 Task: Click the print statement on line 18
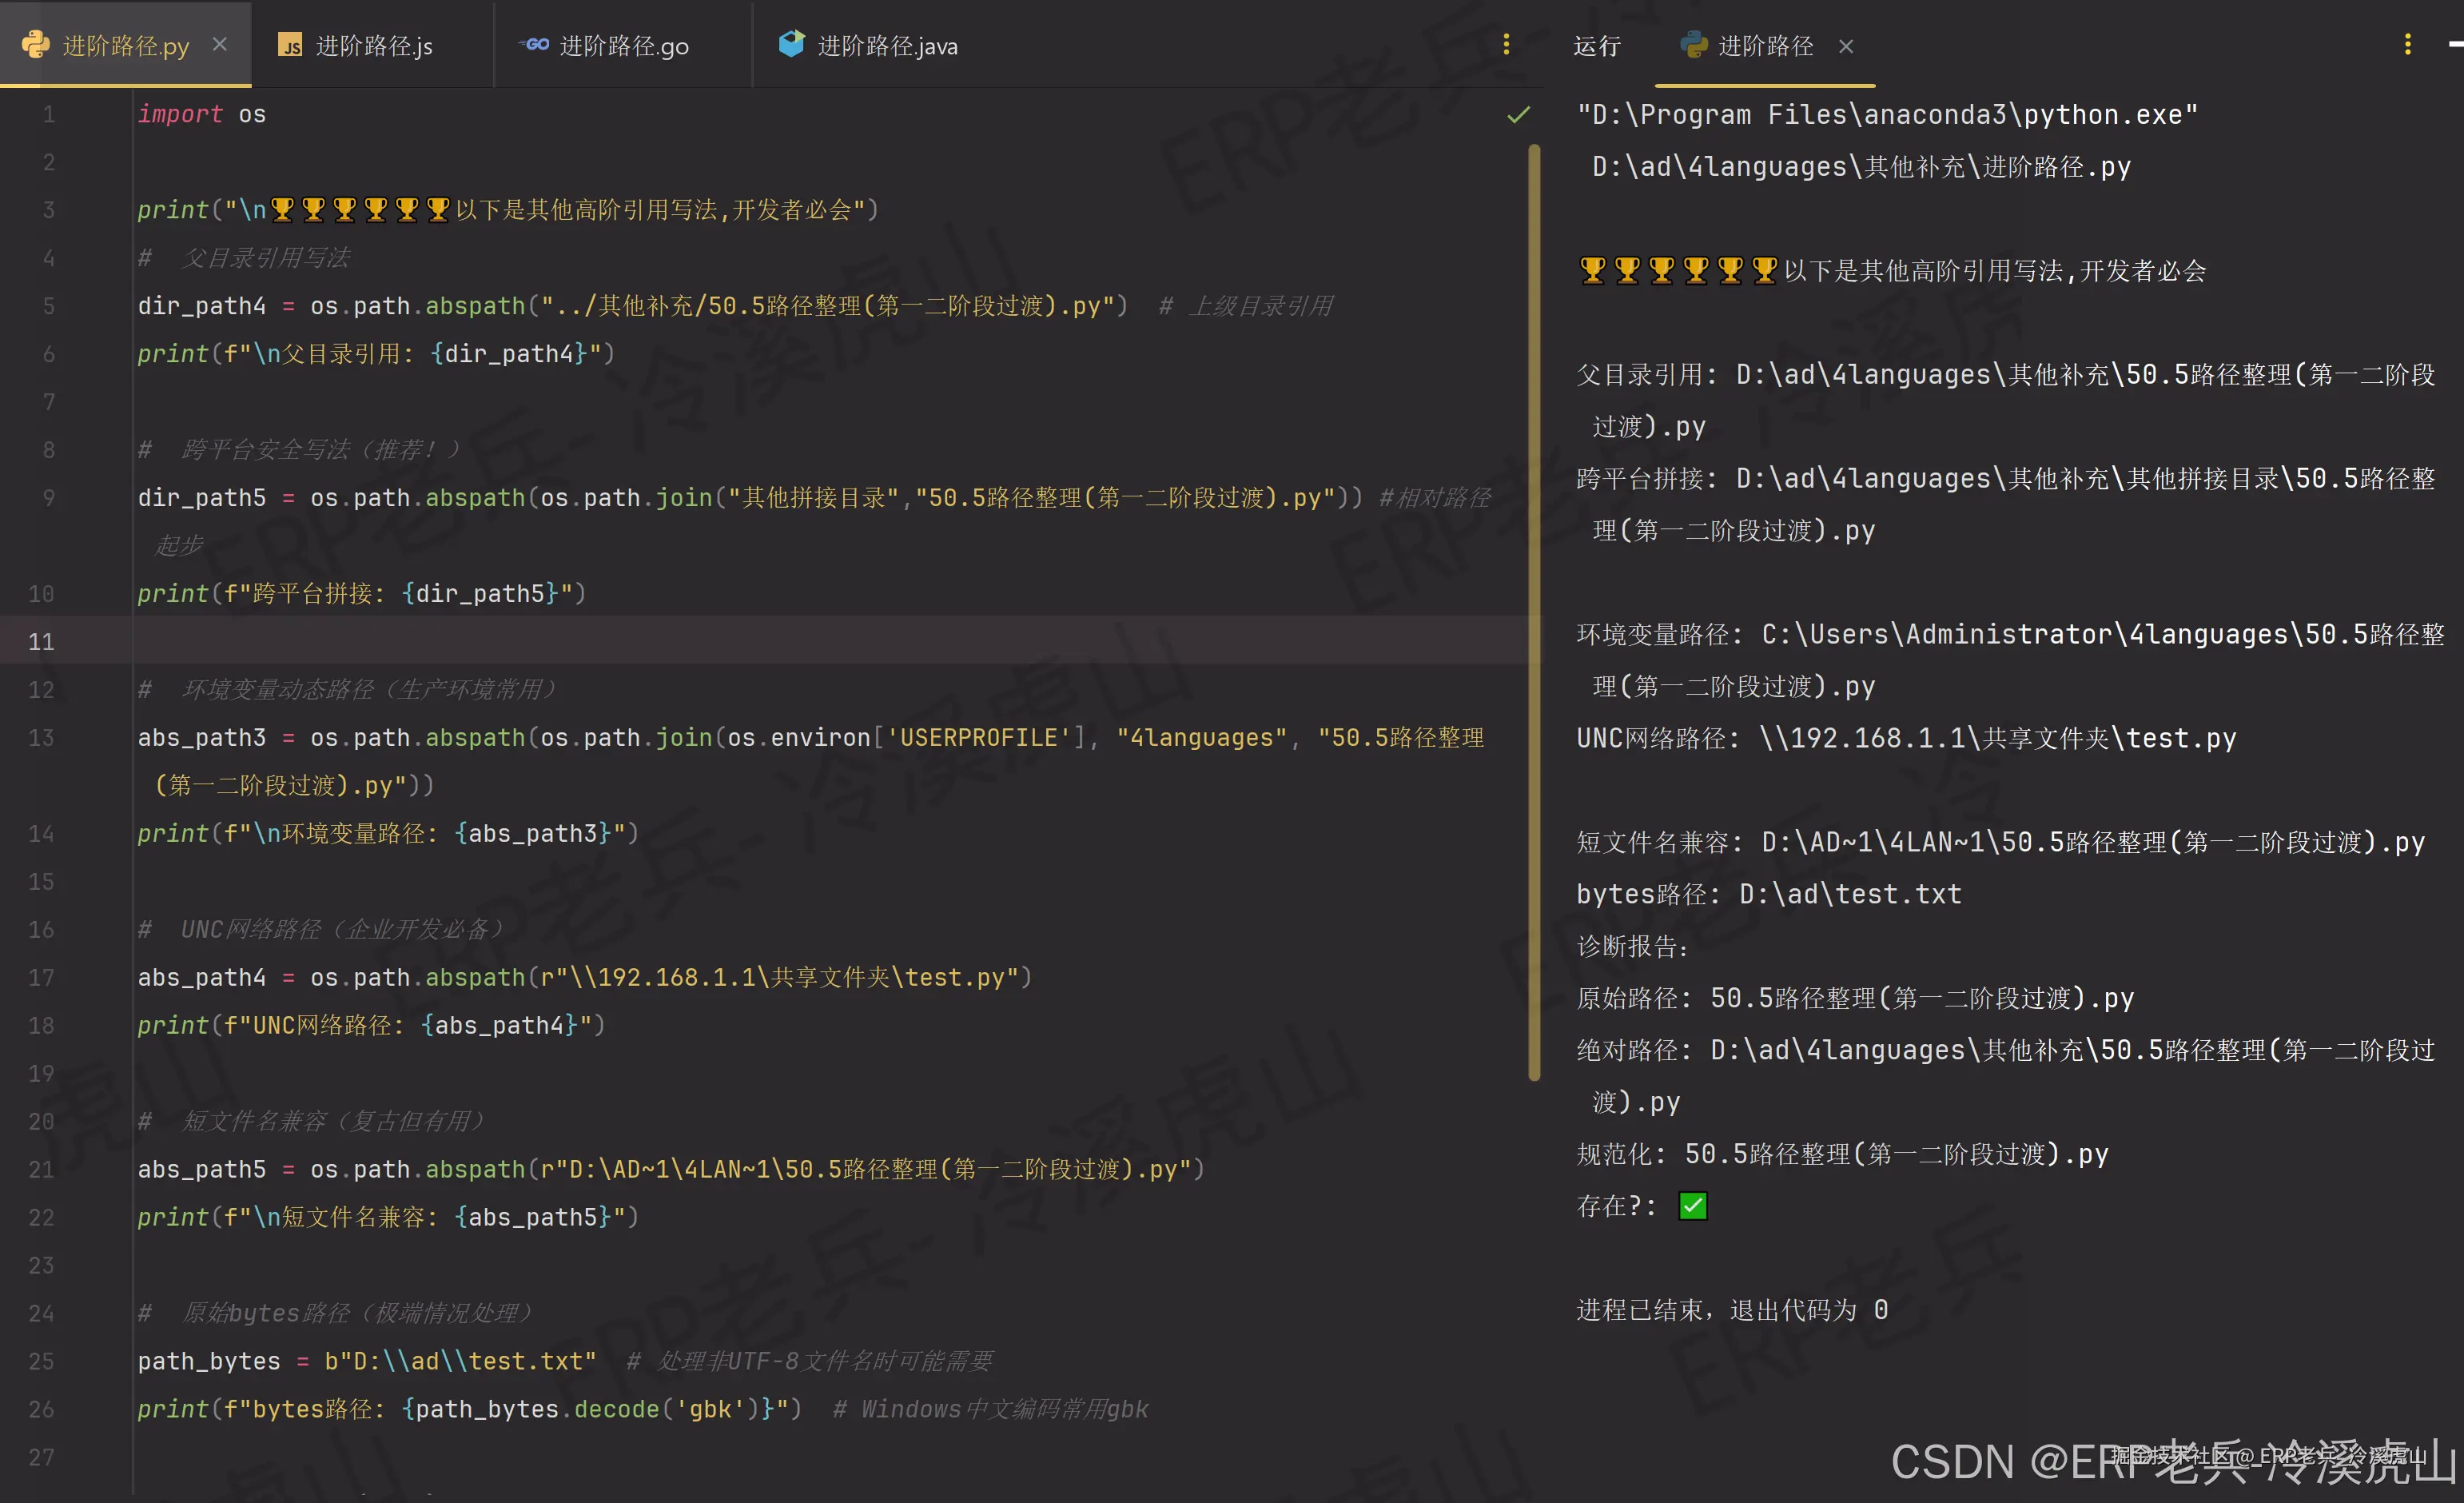pos(371,1026)
